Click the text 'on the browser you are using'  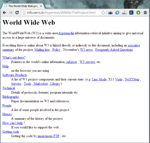coord(30,71)
